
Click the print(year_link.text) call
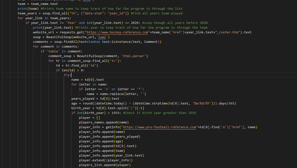(x=53, y=28)
